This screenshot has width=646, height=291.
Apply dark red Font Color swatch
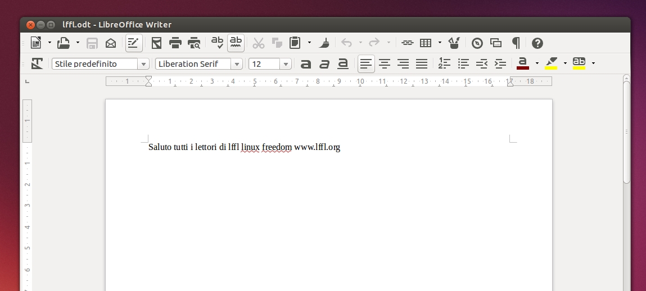pos(523,63)
